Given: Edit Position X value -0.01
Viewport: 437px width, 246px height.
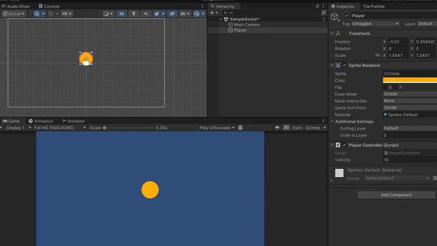Looking at the screenshot, I should (397, 42).
